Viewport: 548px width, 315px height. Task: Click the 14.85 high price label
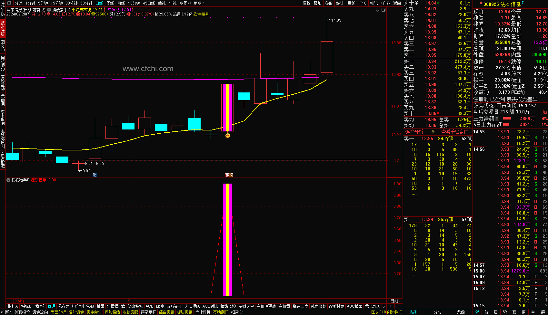coord(336,20)
